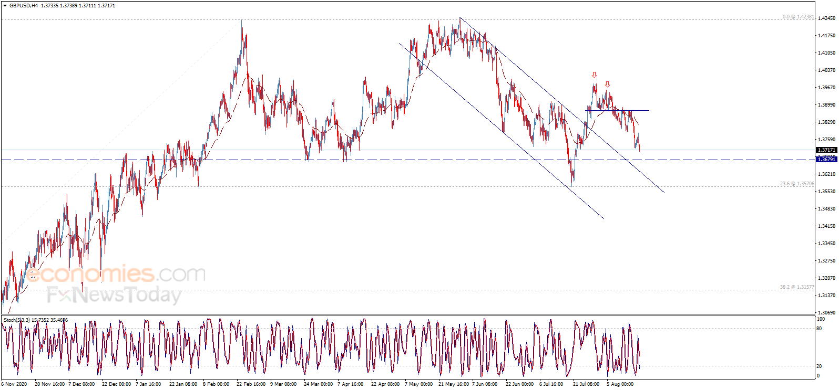The height and width of the screenshot is (390, 839).
Task: Click the 23.6 @ 1.35706 Fibonacci label
Action: coord(797,184)
